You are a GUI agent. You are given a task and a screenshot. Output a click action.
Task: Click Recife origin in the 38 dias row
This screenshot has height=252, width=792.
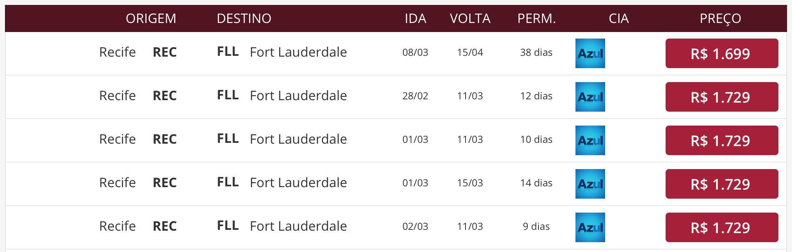(117, 52)
